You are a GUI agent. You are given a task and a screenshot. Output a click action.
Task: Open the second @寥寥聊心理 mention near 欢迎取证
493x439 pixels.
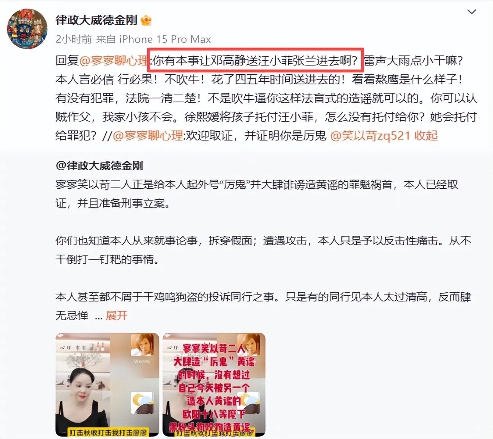[148, 136]
